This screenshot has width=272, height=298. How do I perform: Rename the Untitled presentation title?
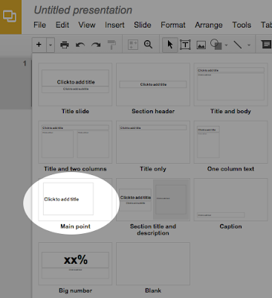click(83, 10)
